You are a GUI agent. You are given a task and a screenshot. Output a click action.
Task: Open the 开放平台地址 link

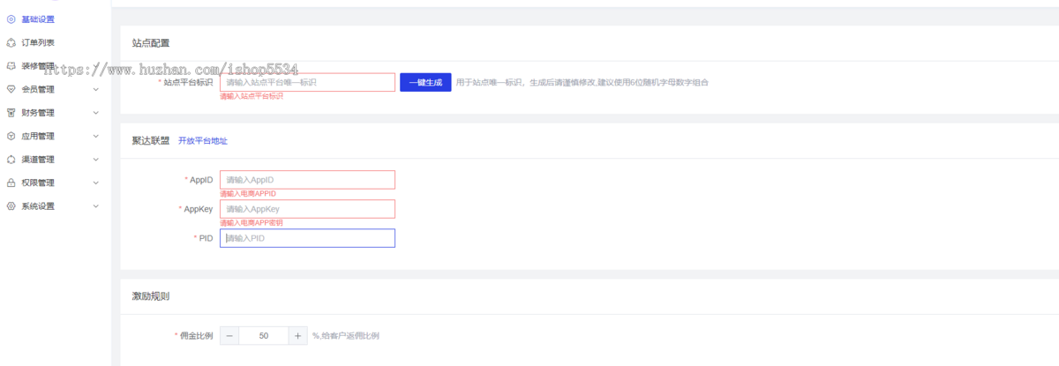pos(203,141)
